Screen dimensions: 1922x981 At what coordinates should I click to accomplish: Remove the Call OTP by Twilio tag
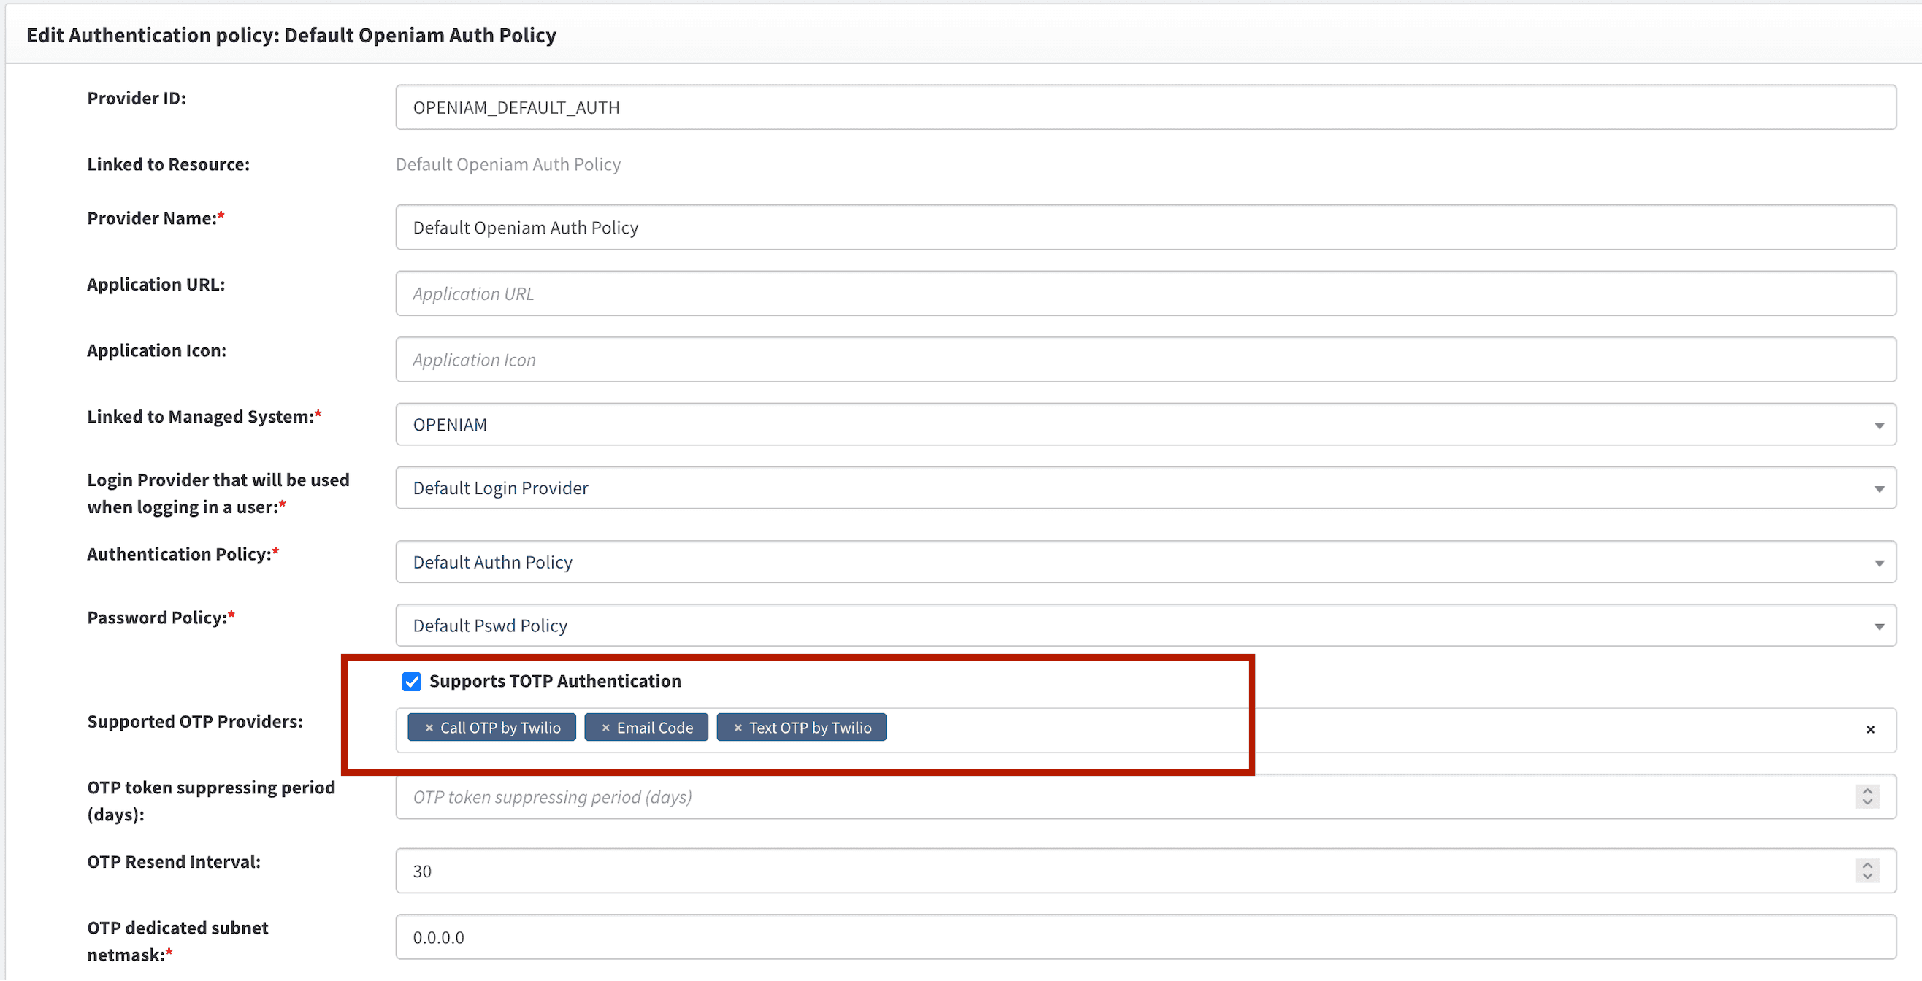coord(429,728)
